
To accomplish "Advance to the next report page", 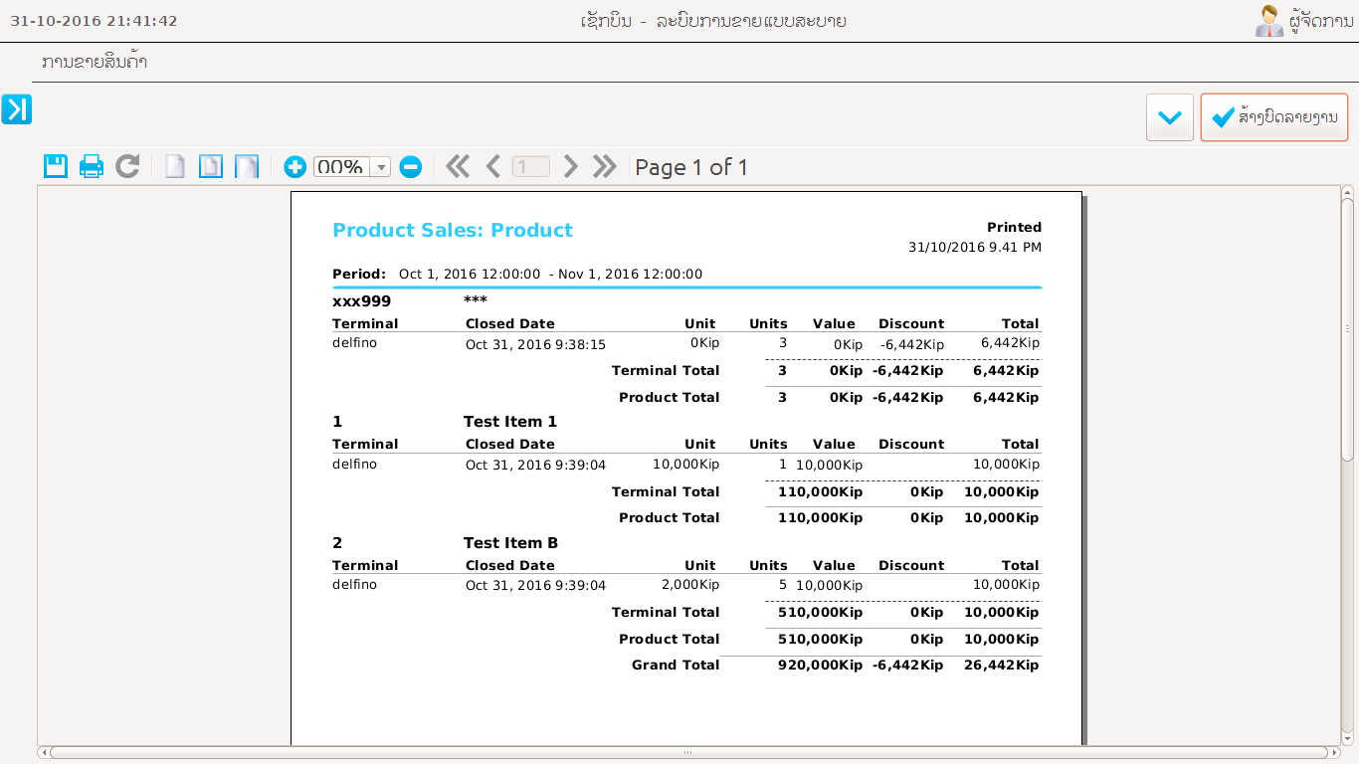I will (x=570, y=166).
